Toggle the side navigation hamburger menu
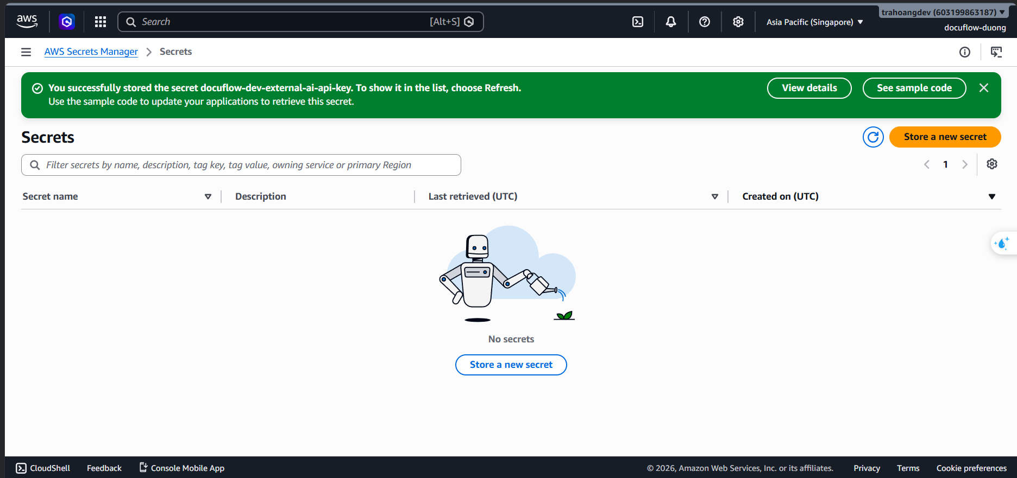Viewport: 1017px width, 478px height. click(26, 52)
